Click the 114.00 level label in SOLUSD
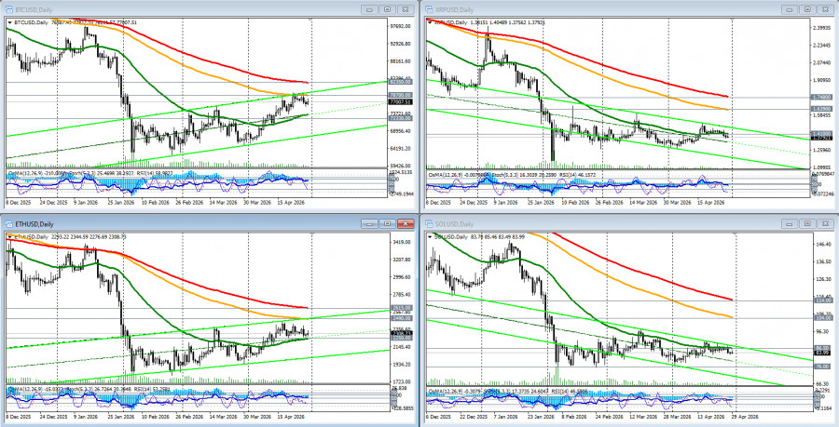Screen dimensions: 839x427 [x=823, y=301]
